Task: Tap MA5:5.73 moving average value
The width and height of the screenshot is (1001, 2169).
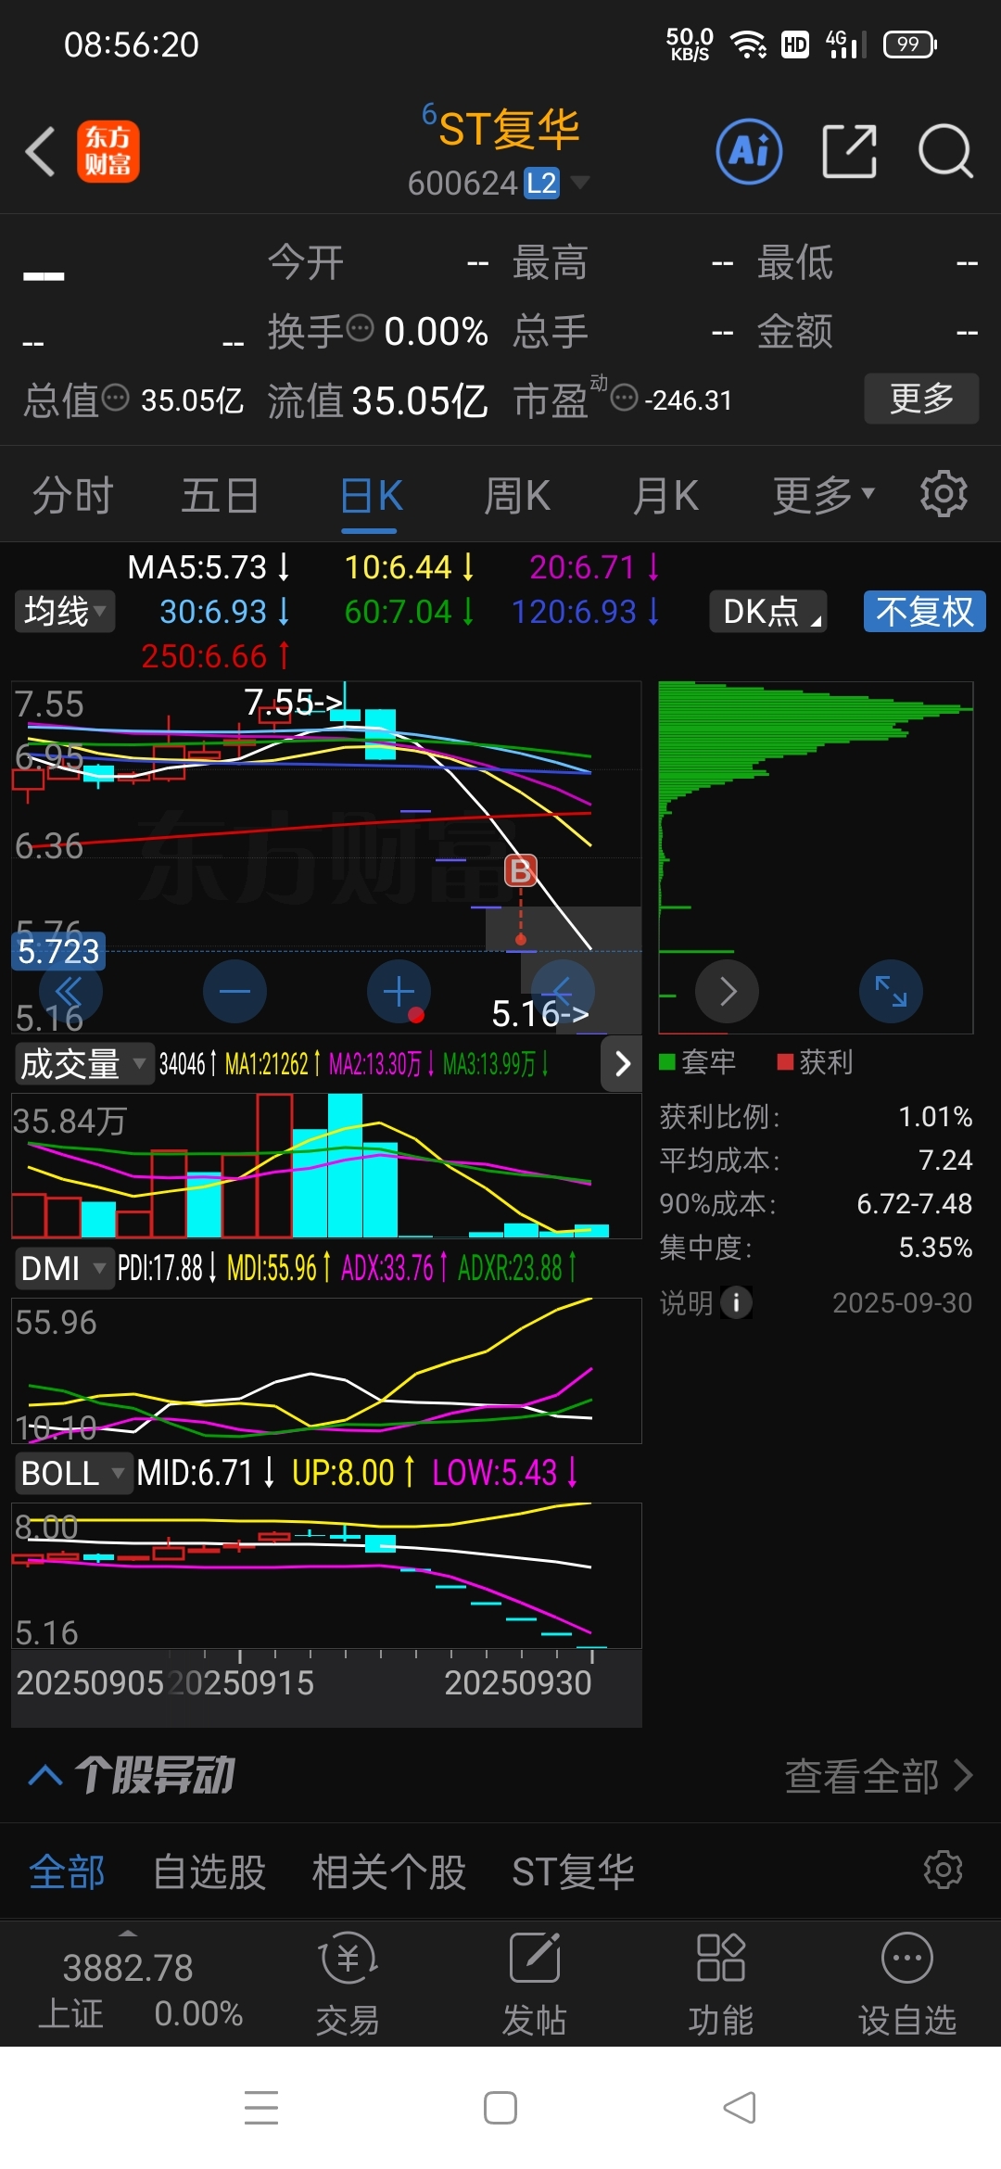Action: coord(209,566)
